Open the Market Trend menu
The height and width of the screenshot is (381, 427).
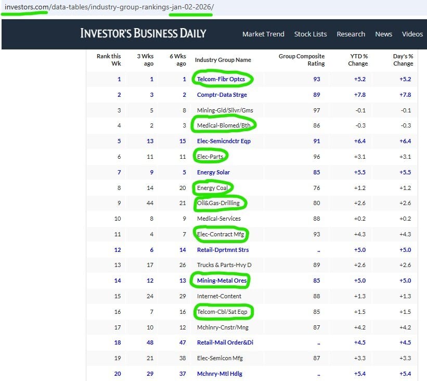263,34
